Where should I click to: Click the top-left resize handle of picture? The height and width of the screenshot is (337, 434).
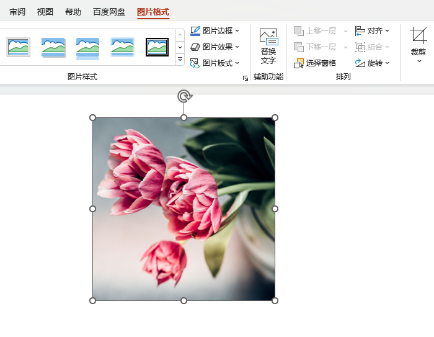[x=93, y=118]
